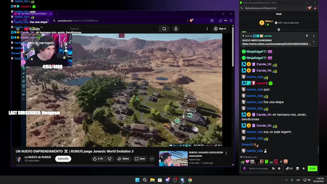327x184 pixels.
Task: Open a new tab in Brave
Action: tap(57, 14)
